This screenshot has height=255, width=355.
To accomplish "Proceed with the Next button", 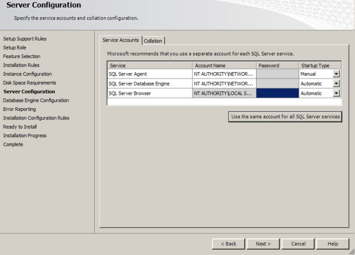I will click(x=264, y=244).
